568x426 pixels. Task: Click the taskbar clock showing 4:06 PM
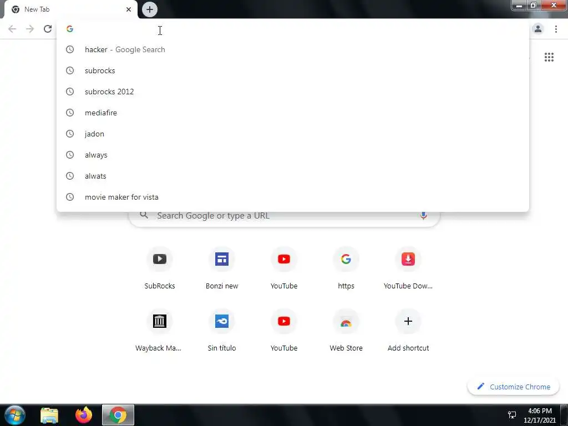tap(540, 415)
